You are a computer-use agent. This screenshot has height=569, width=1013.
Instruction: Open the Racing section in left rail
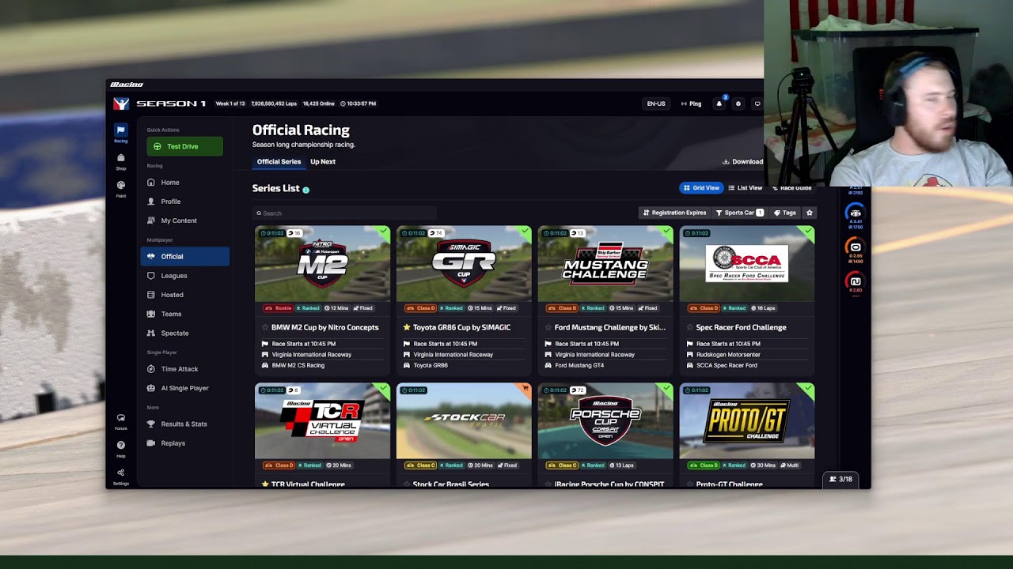pos(120,133)
